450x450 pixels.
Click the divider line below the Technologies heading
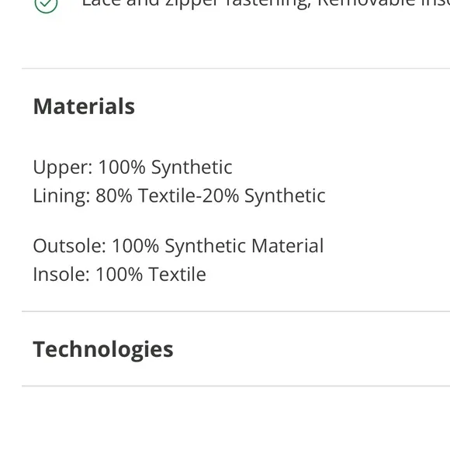click(x=236, y=386)
